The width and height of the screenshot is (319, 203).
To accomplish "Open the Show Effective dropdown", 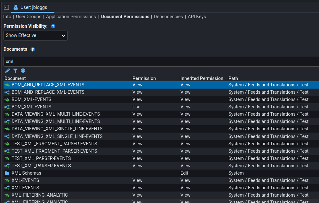I will pyautogui.click(x=35, y=35).
